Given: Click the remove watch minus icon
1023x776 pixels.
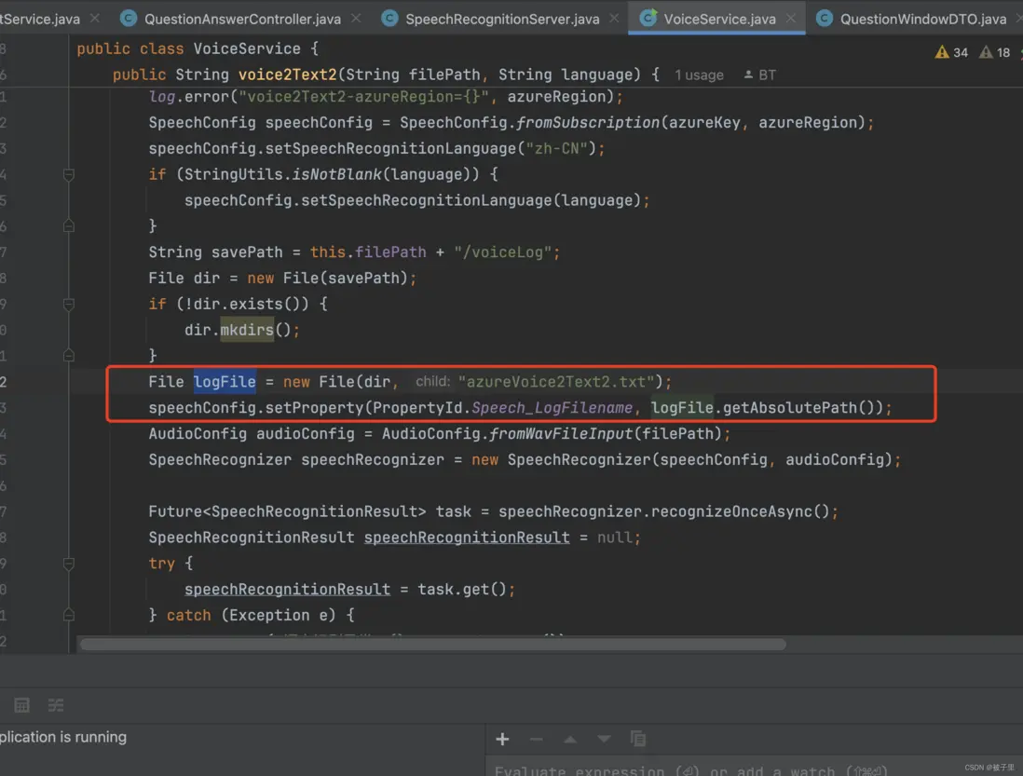Looking at the screenshot, I should pos(536,739).
